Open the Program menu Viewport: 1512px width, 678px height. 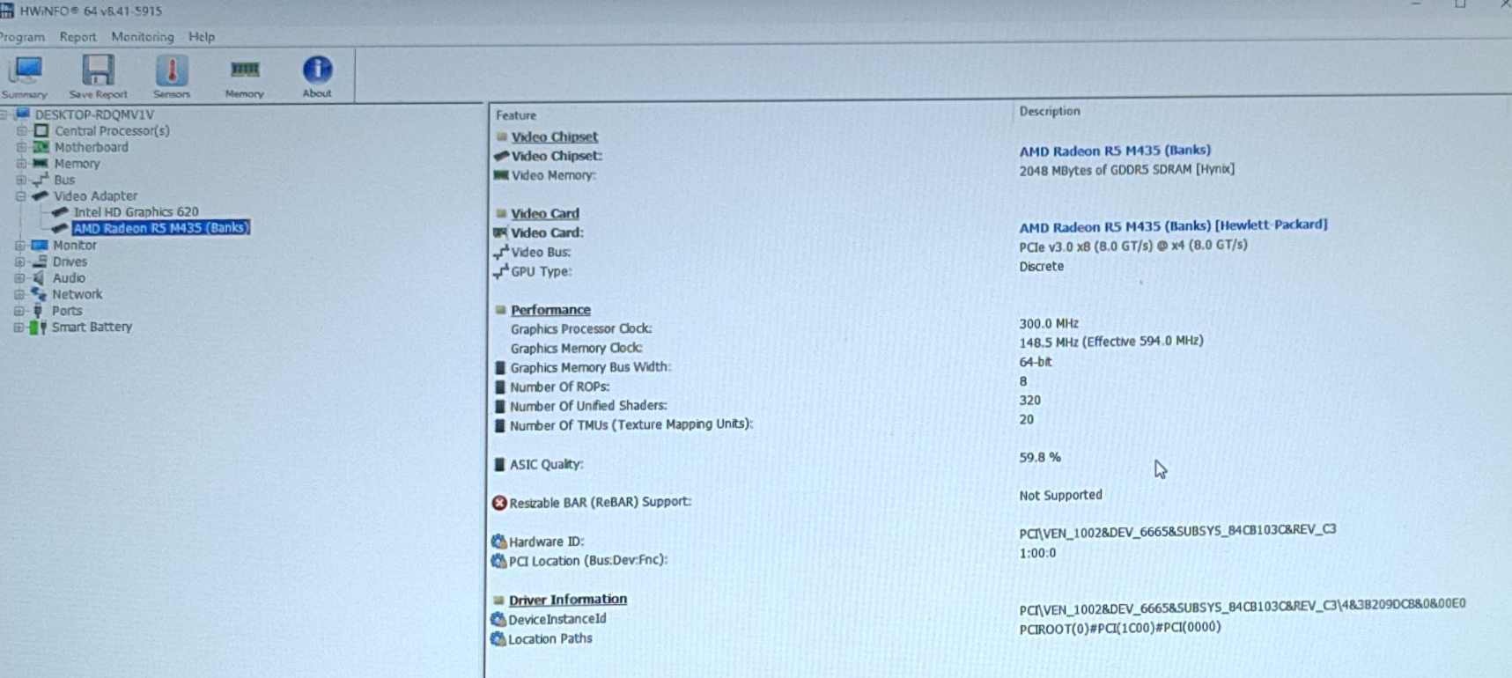pos(22,37)
